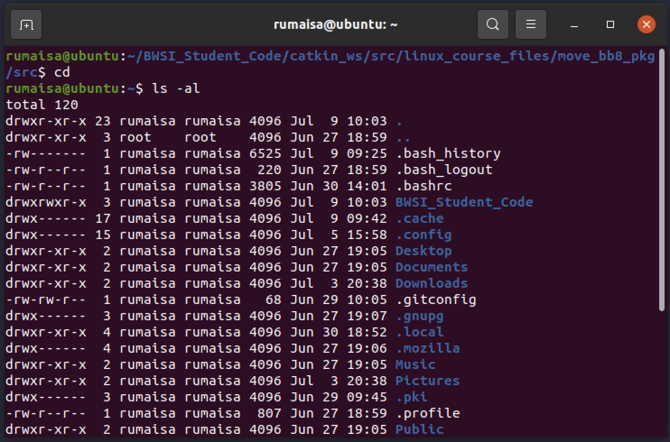Click the .mozilla directory name
This screenshot has height=442, width=670.
[x=428, y=348]
